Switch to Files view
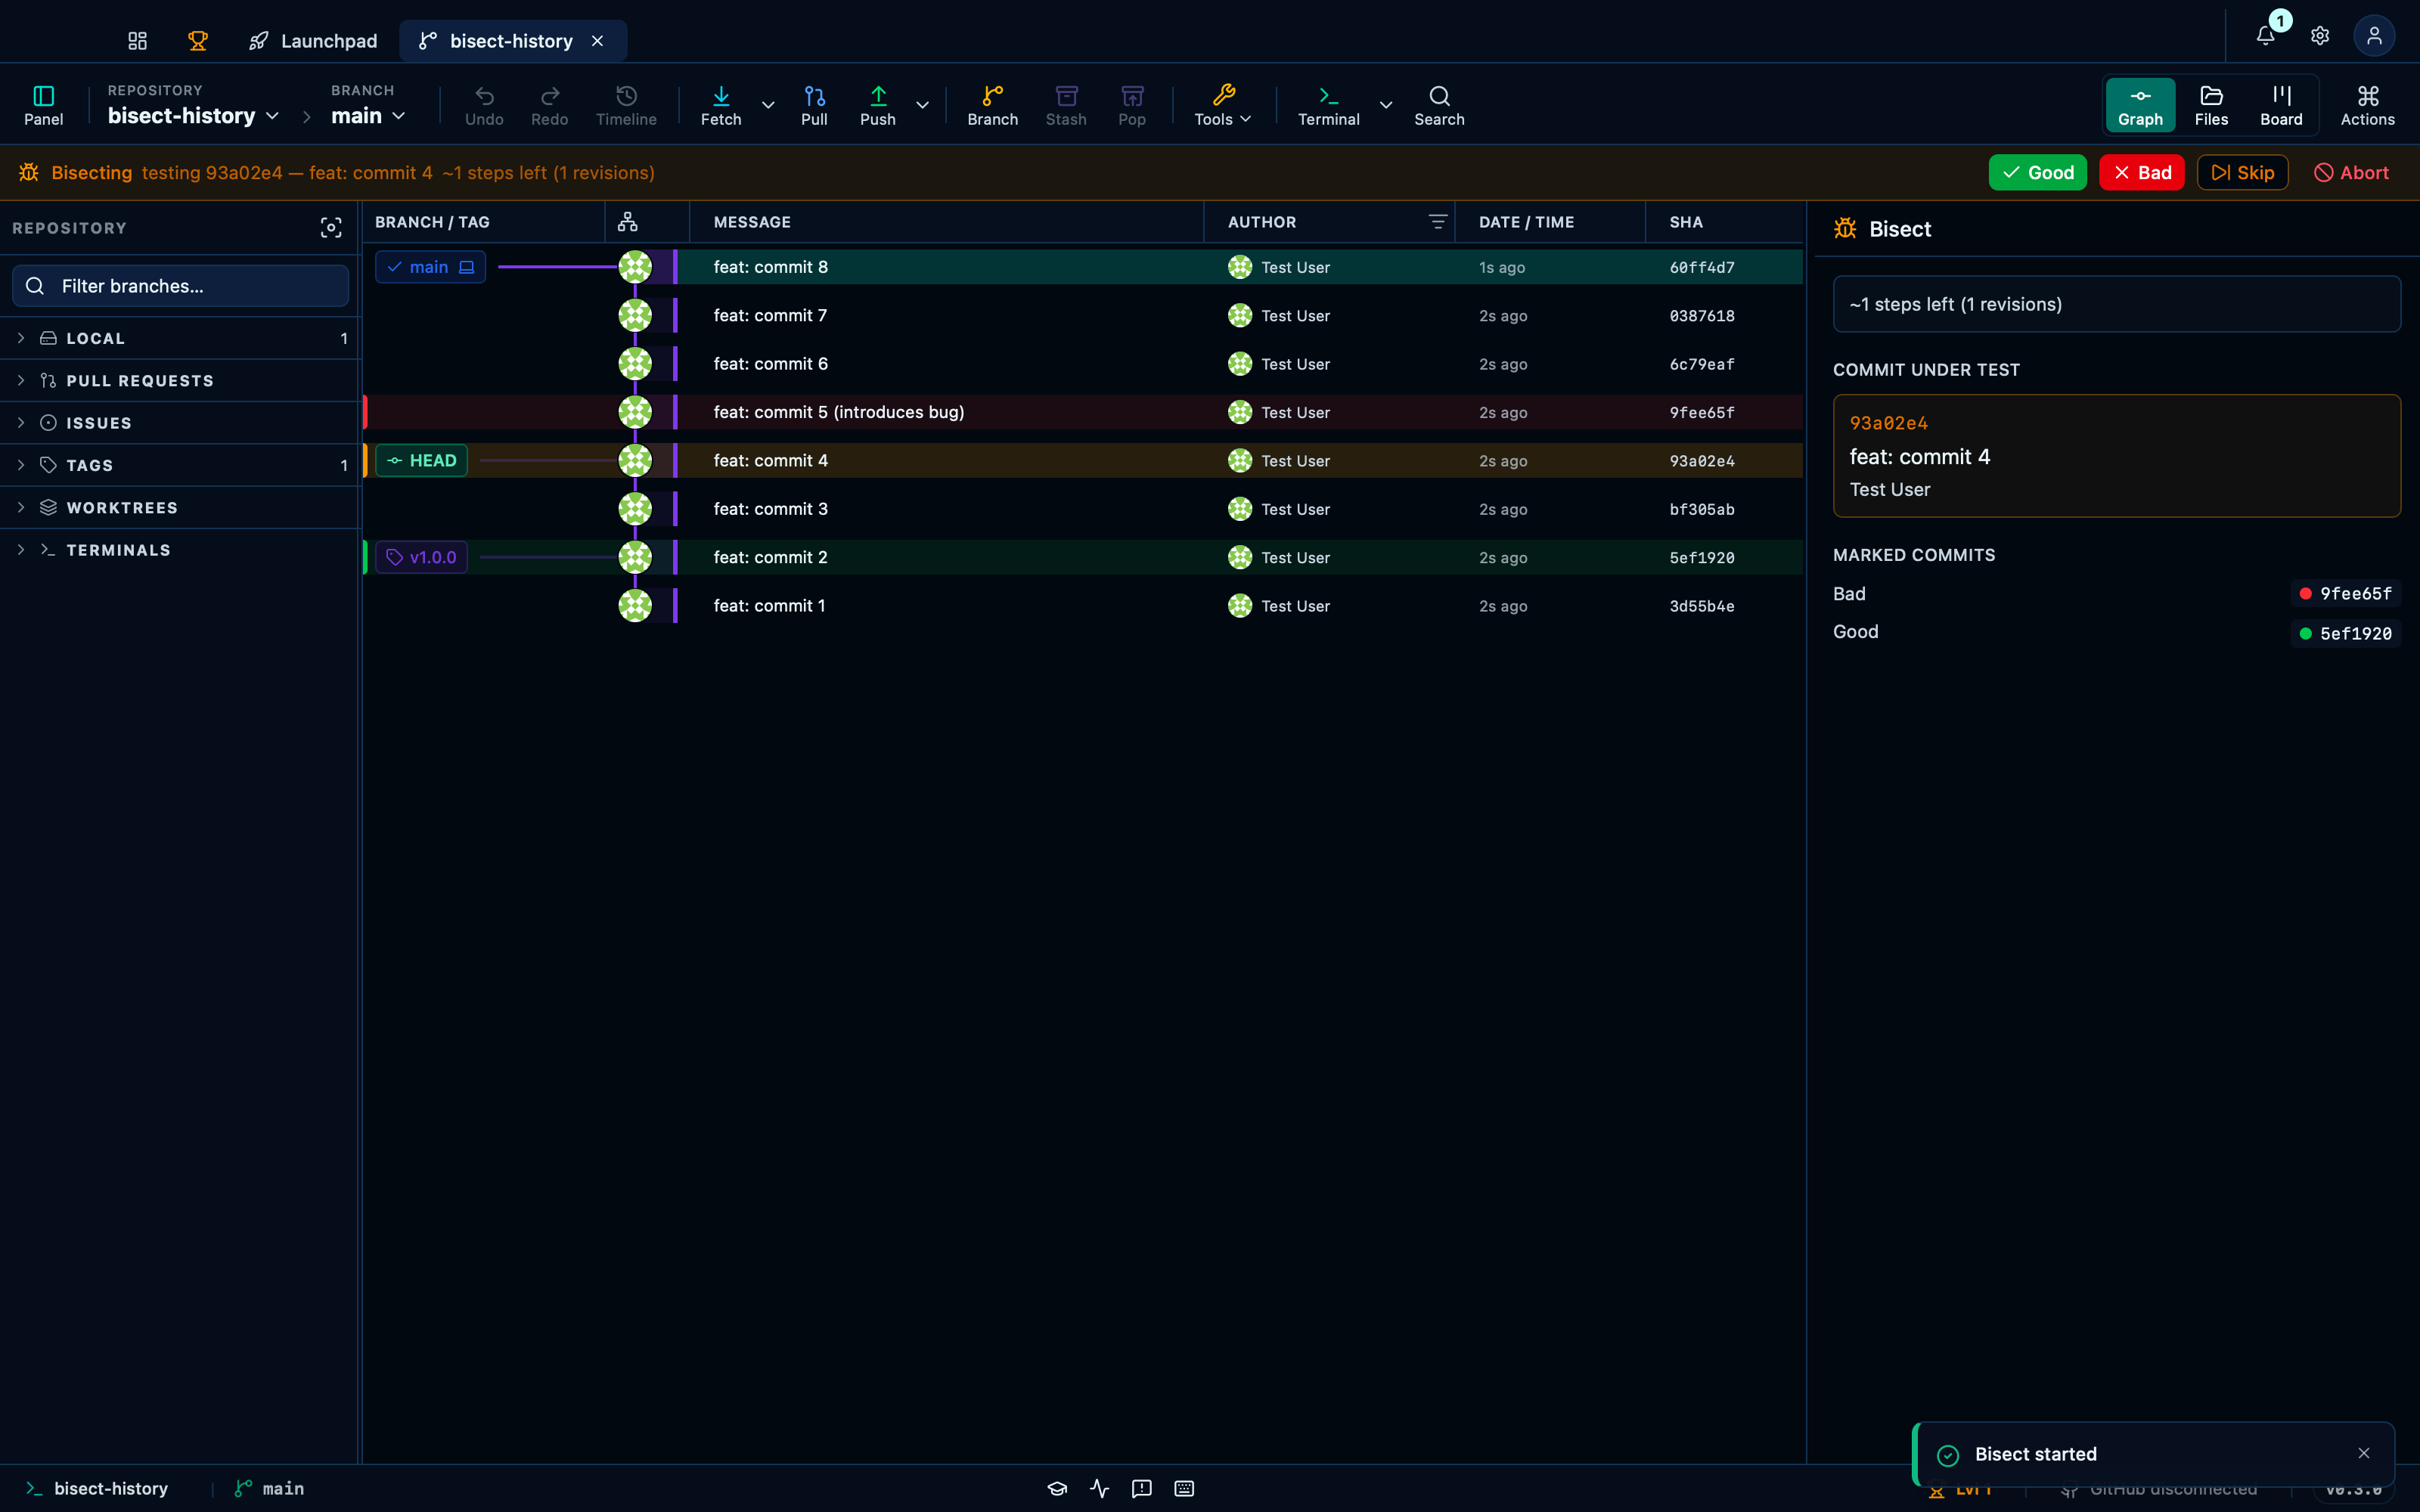 (x=2211, y=105)
